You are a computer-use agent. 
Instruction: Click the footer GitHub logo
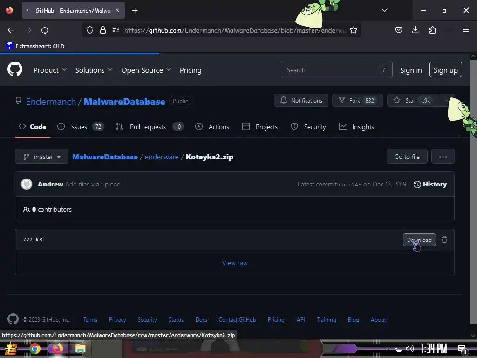pos(13,319)
